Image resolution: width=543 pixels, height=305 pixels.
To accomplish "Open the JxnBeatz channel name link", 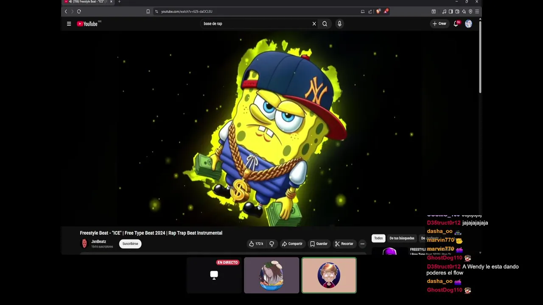I will pyautogui.click(x=98, y=241).
